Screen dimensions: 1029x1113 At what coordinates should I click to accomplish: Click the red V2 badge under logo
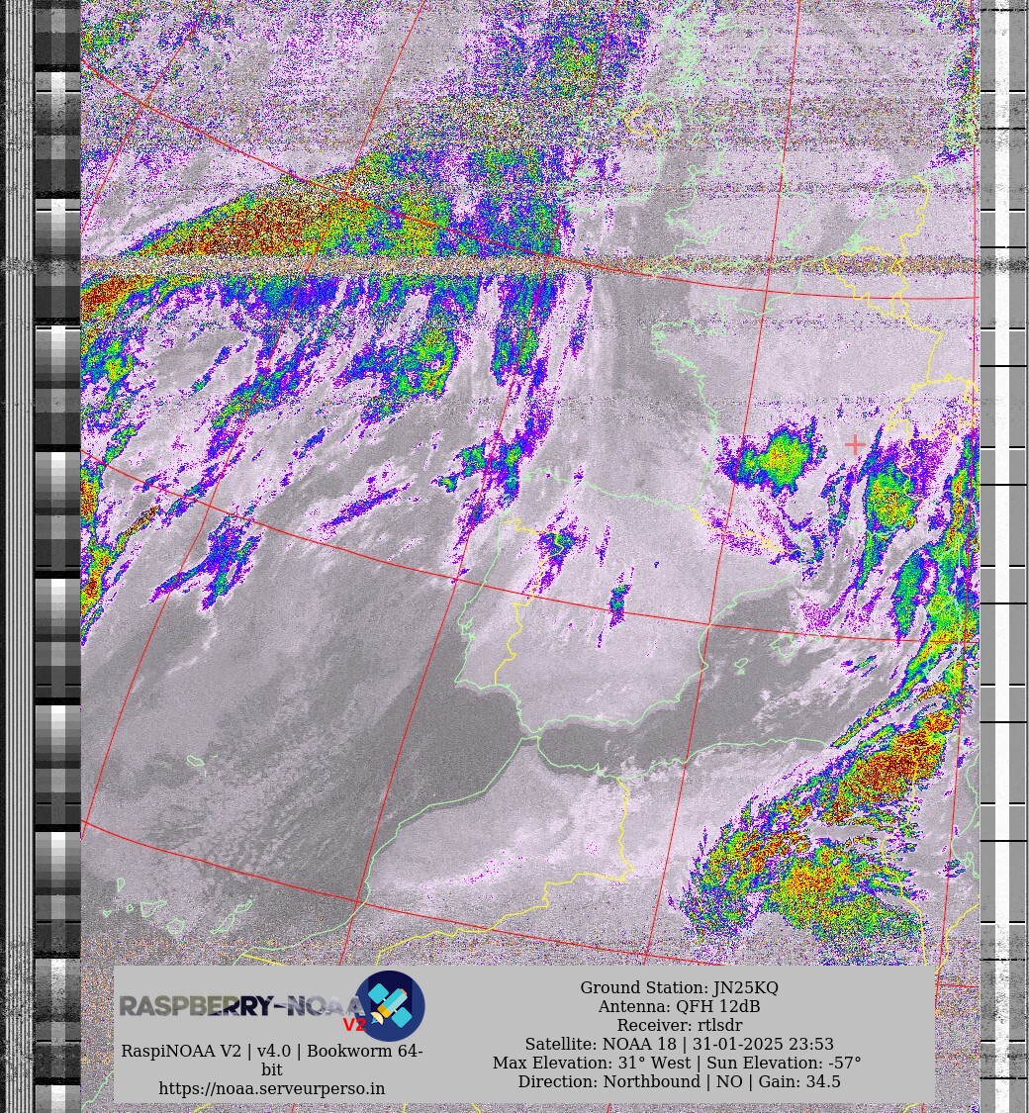tap(354, 1025)
